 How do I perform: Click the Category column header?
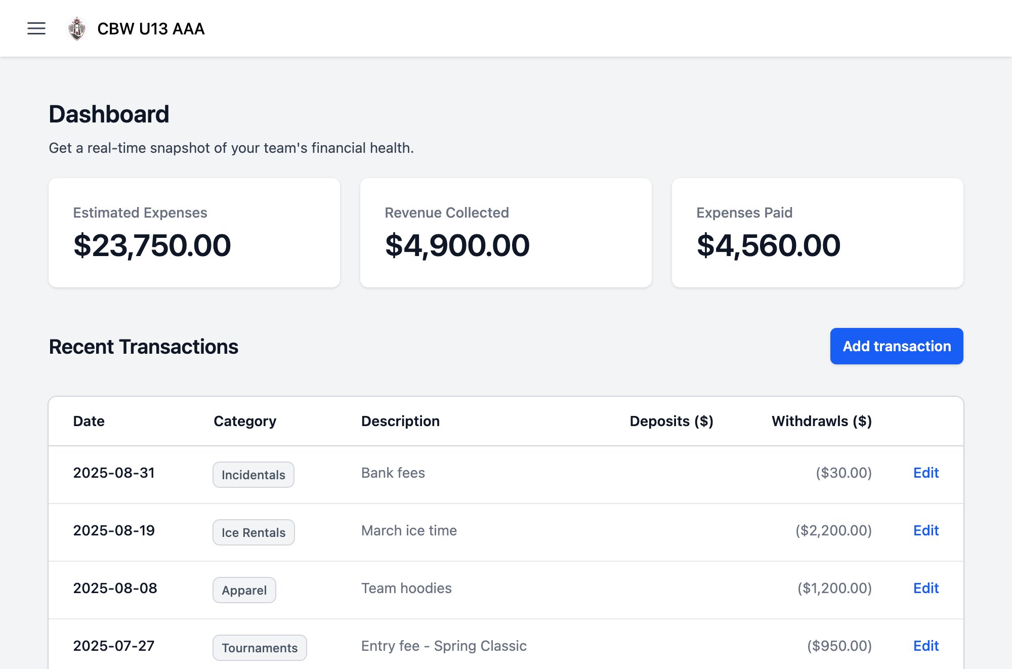(x=245, y=421)
